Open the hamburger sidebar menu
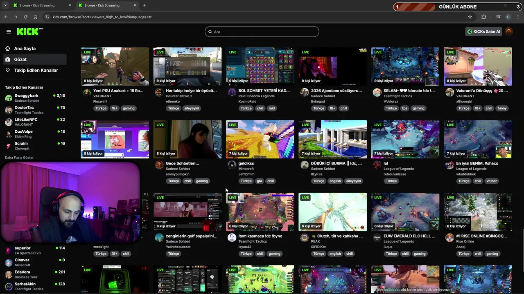Viewport: 524px width, 294px height. pyautogui.click(x=9, y=31)
